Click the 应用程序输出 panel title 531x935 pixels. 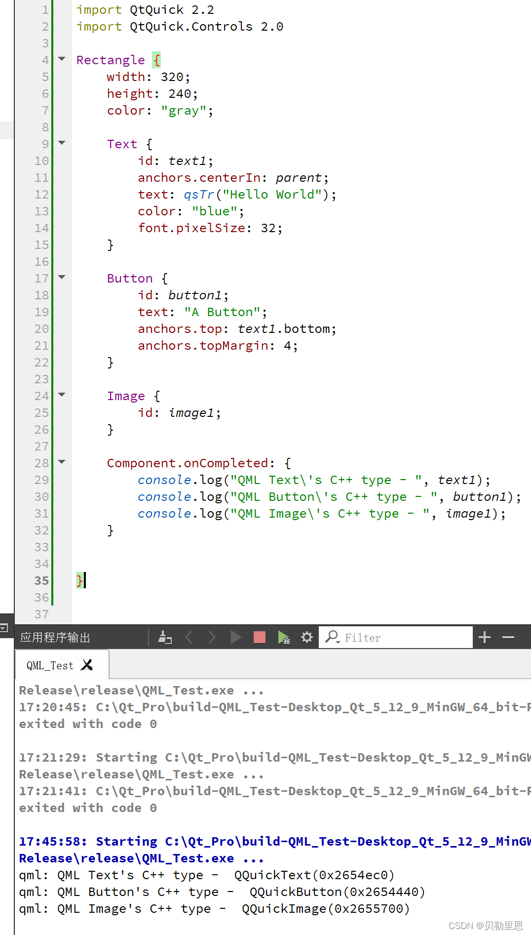tap(55, 638)
